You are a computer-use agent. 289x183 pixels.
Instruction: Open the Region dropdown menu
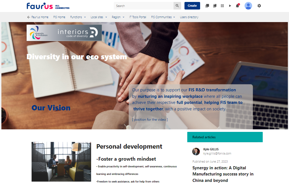tap(118, 17)
